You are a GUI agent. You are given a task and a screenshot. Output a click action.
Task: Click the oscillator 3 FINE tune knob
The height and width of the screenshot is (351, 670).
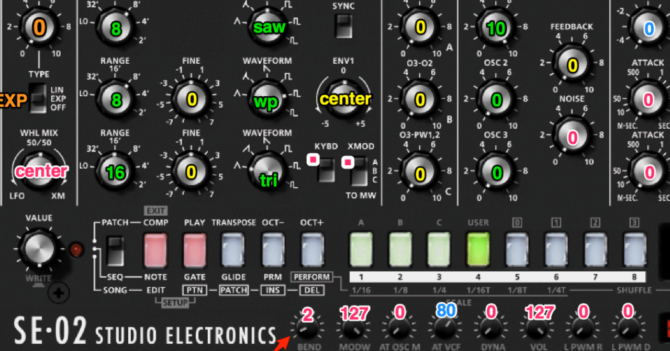[191, 171]
